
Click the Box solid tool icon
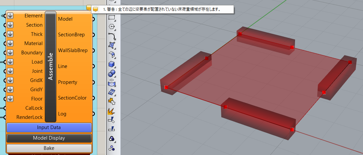pyautogui.click(x=112, y=64)
